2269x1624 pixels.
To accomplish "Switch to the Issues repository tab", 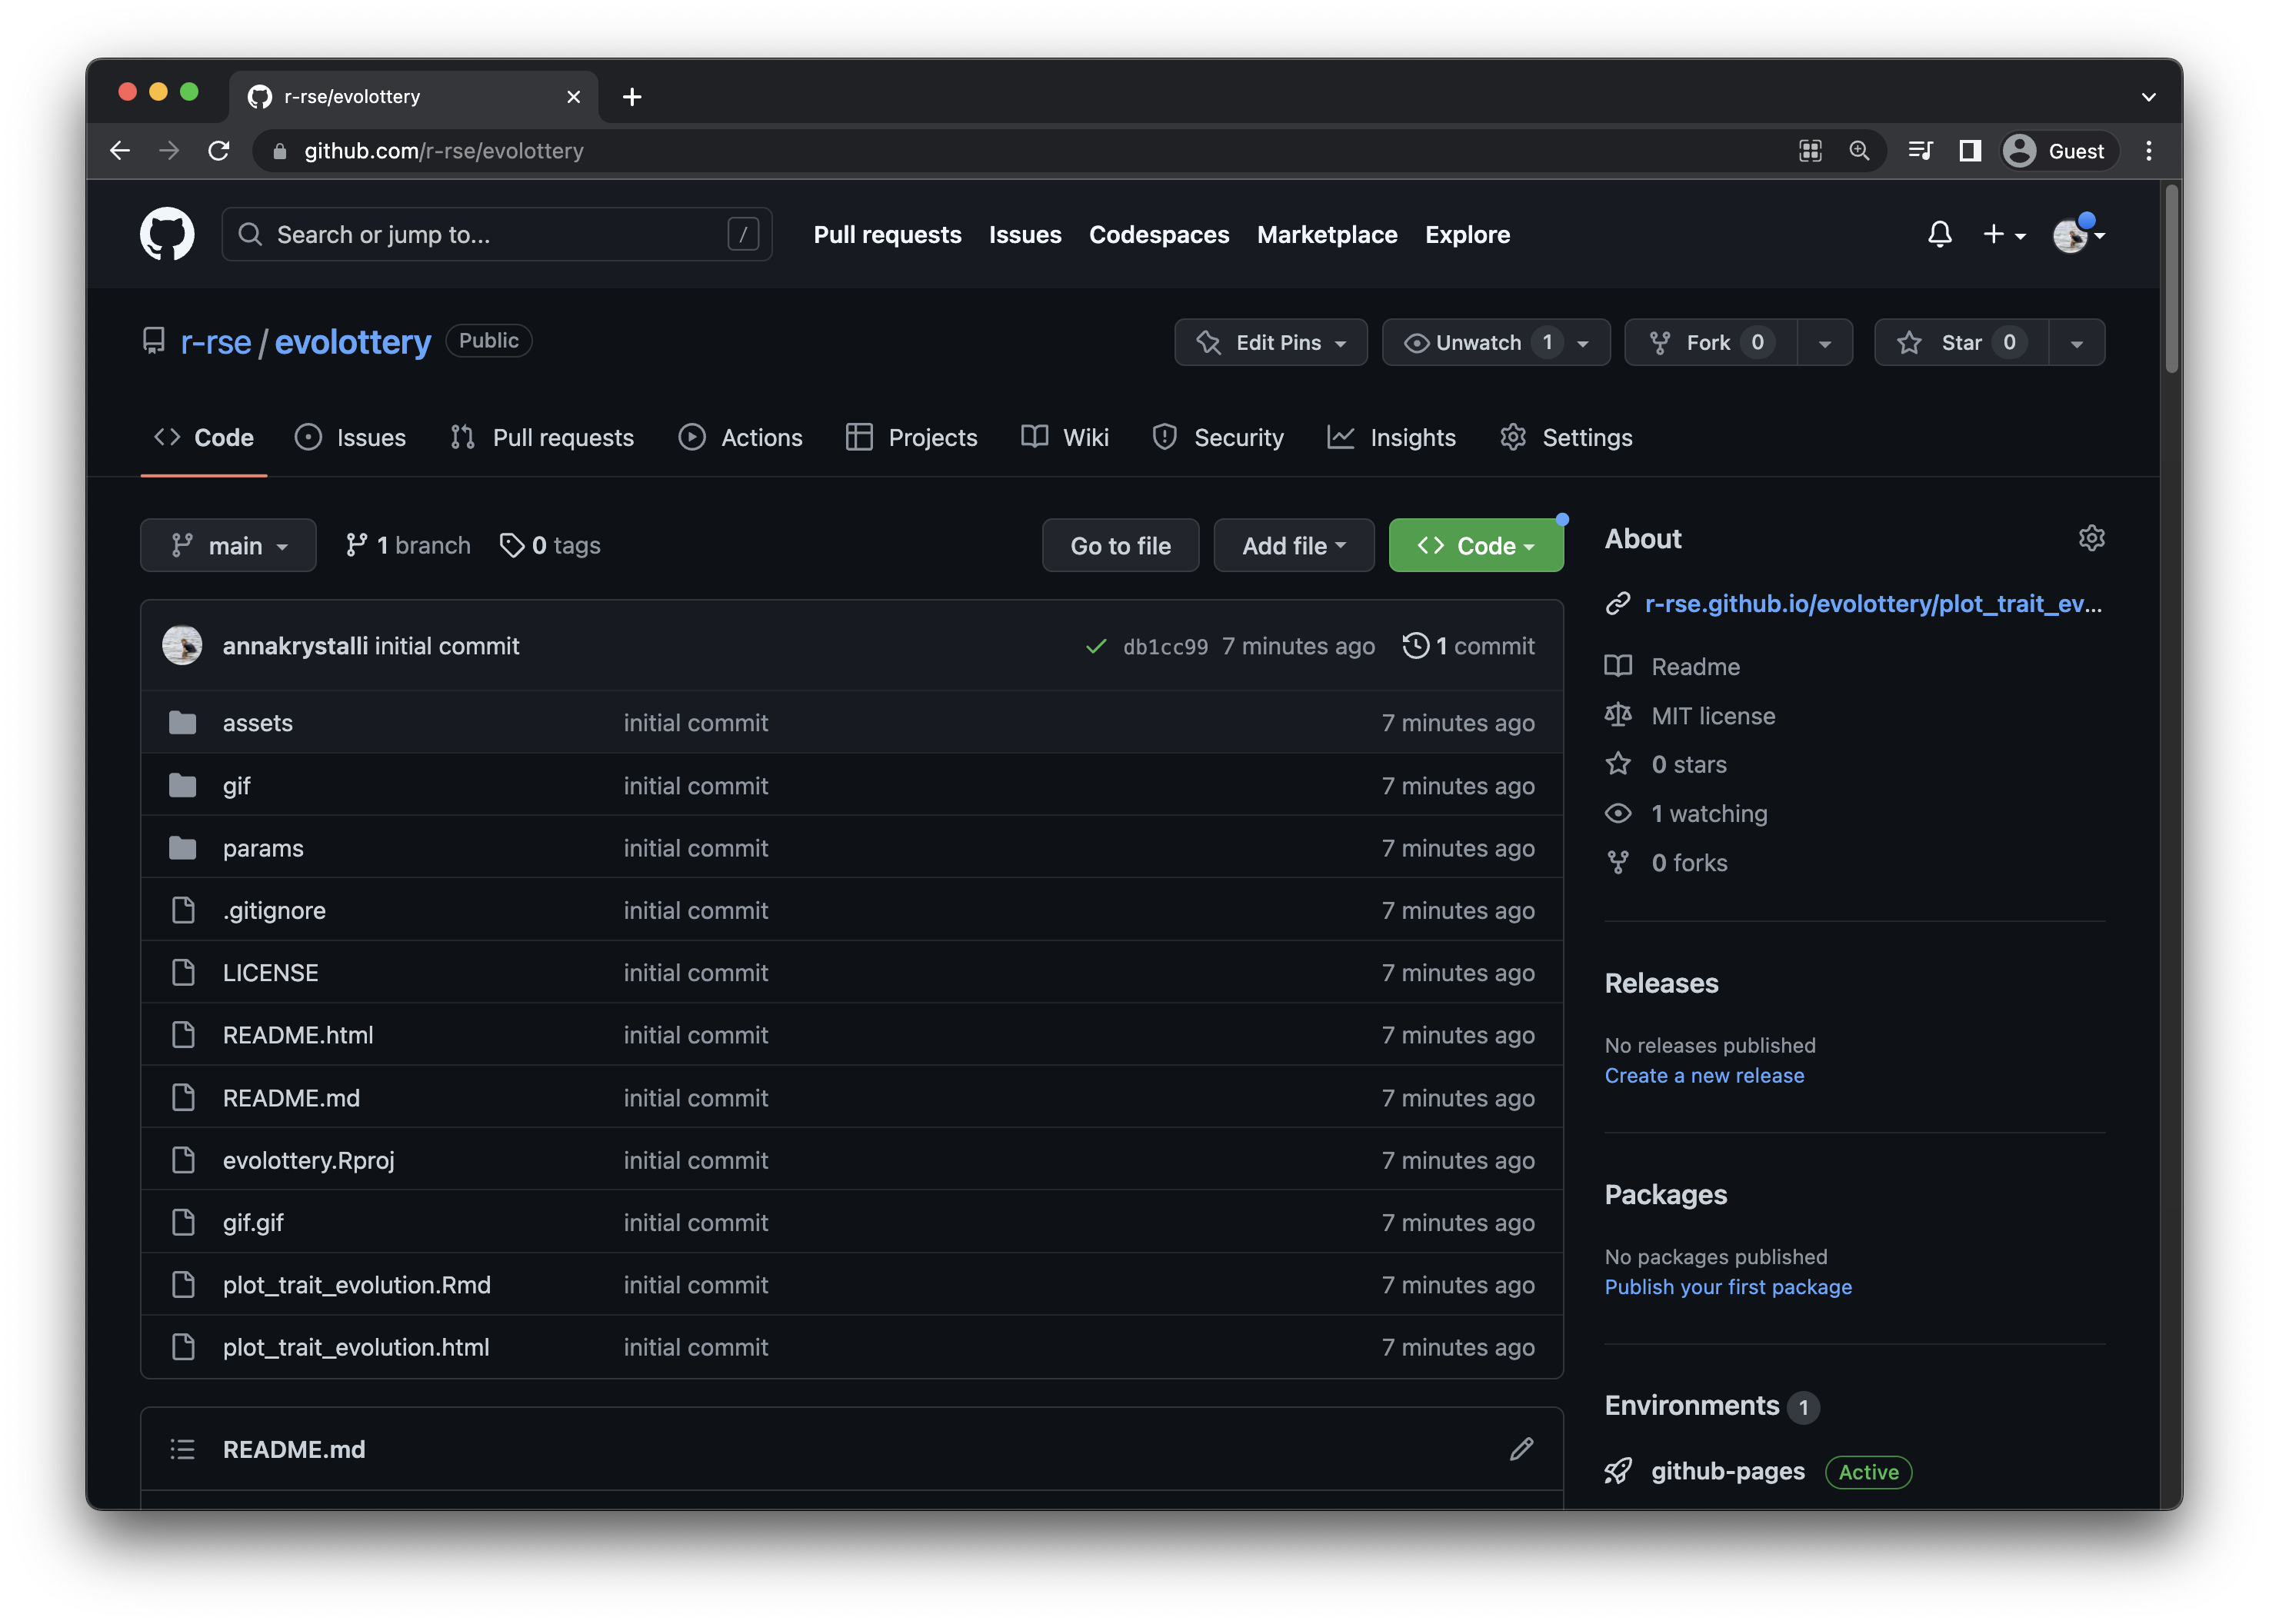I will 350,437.
